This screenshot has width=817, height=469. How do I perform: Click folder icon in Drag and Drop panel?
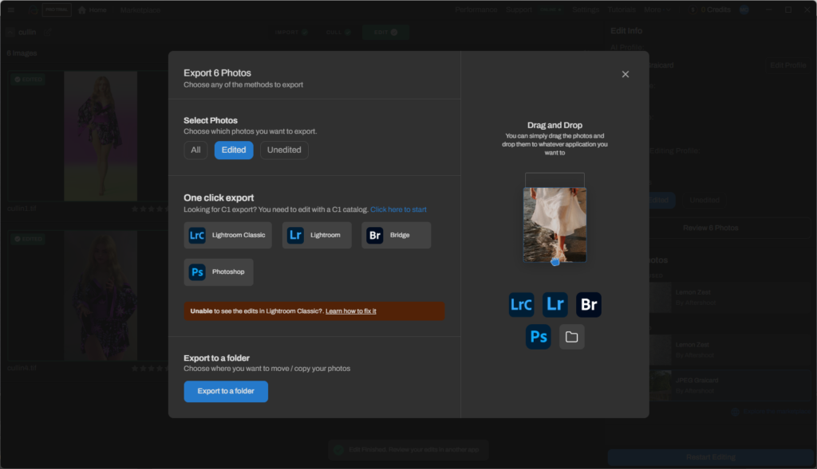[571, 337]
